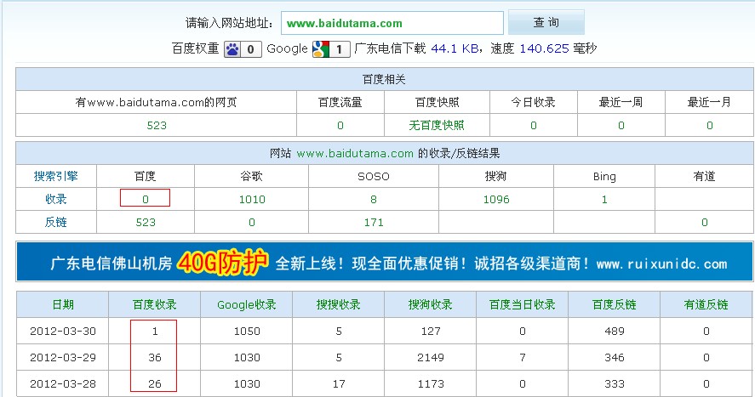
Task: Click 搜狗 收录 value 1096
Action: 496,200
